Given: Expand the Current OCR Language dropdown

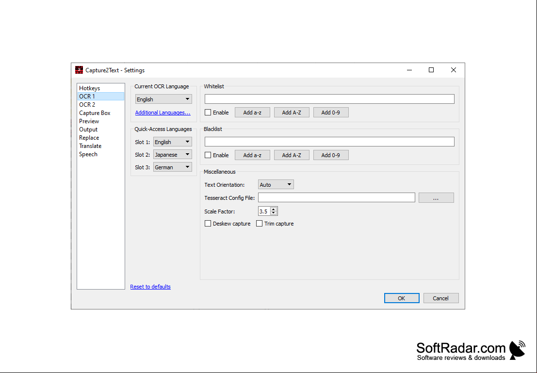Looking at the screenshot, I should click(163, 99).
